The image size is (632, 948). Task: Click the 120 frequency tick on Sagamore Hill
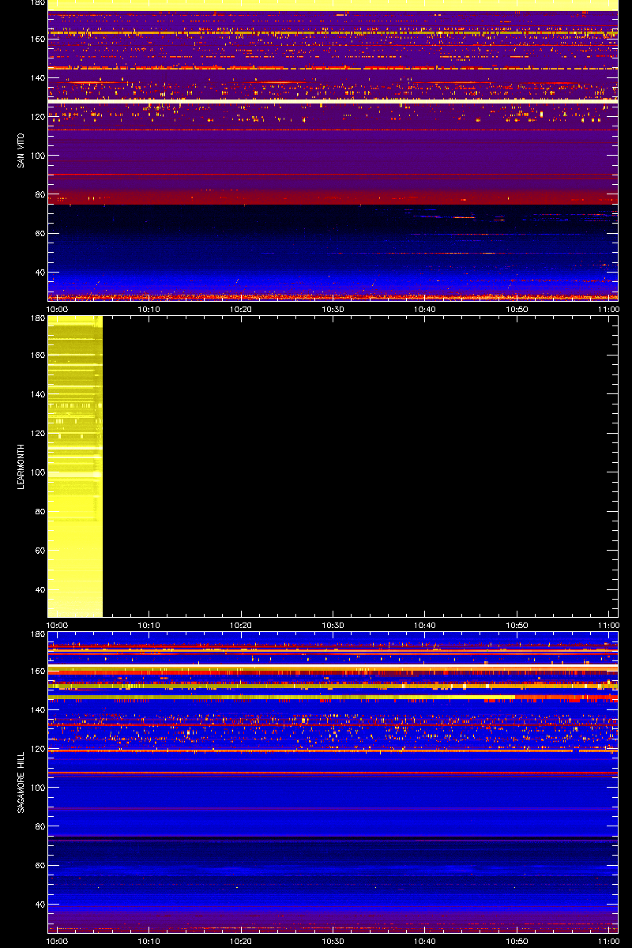coord(37,749)
